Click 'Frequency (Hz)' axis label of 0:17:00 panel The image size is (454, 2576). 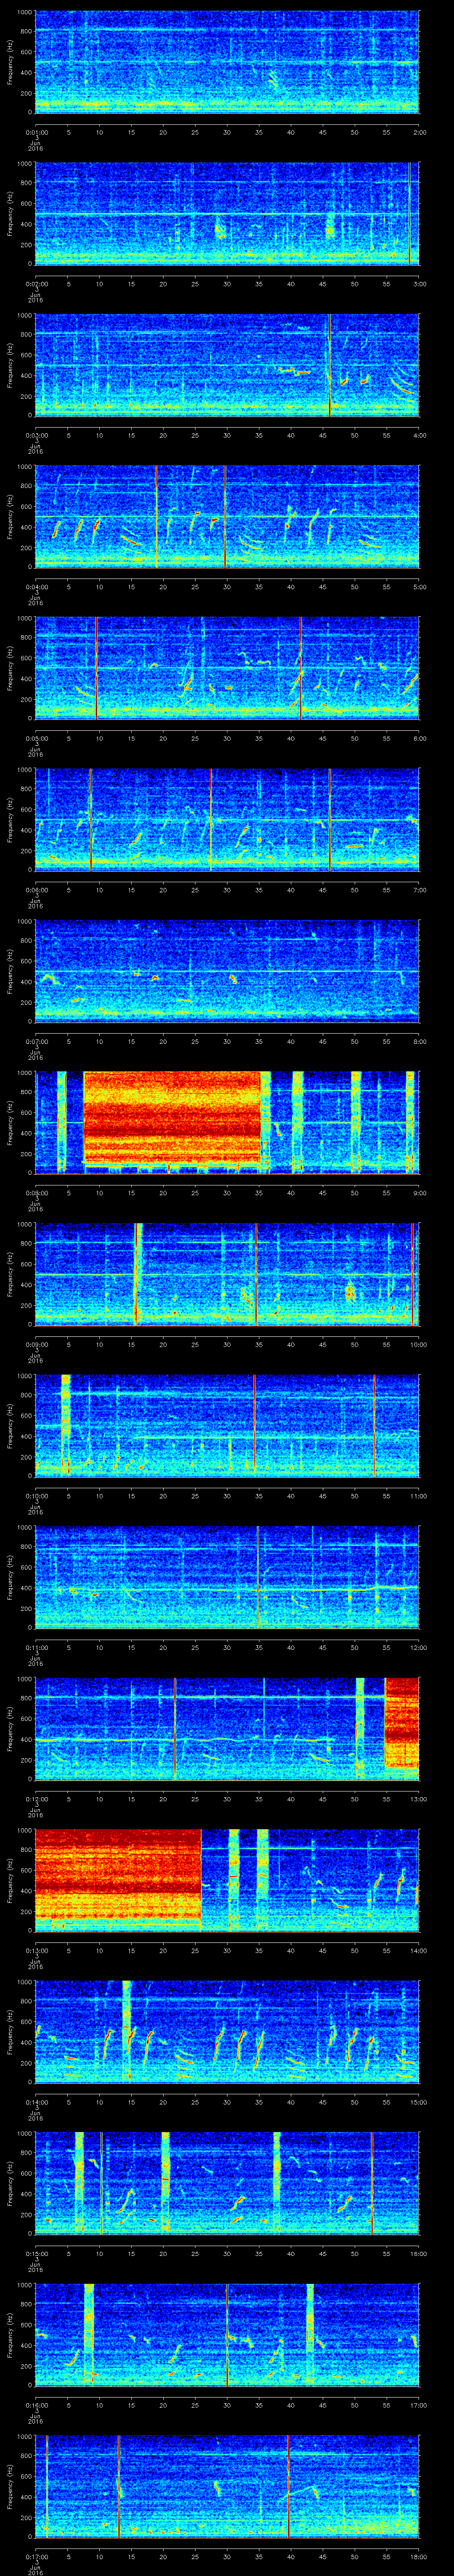click(x=10, y=2486)
